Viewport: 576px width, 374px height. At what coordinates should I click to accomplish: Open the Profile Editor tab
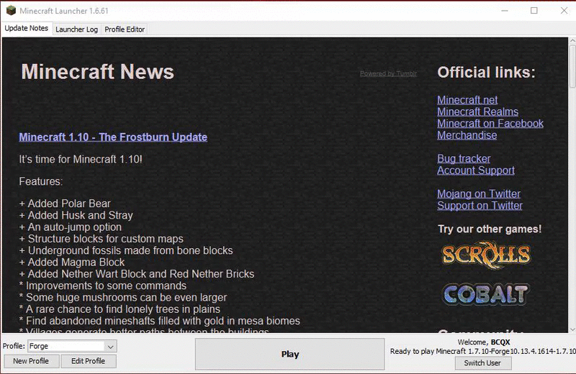[125, 29]
